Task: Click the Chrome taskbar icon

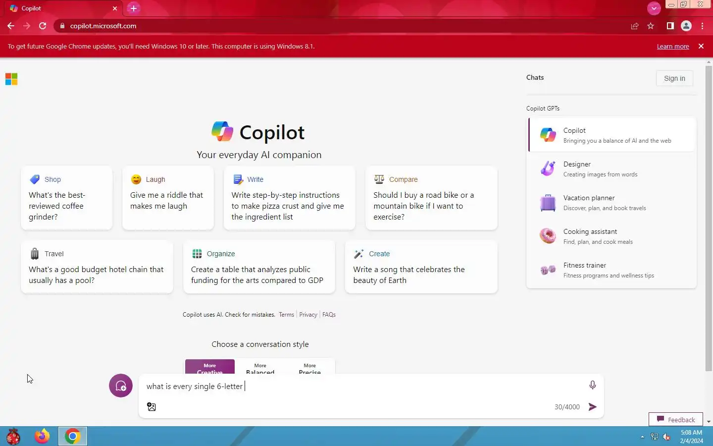Action: click(x=73, y=436)
